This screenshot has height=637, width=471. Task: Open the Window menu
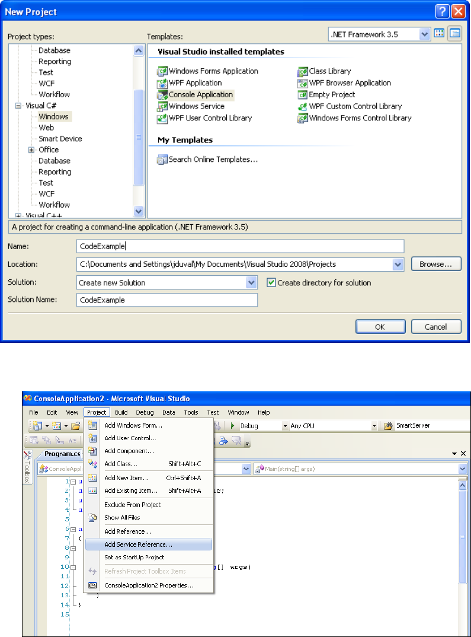[239, 412]
